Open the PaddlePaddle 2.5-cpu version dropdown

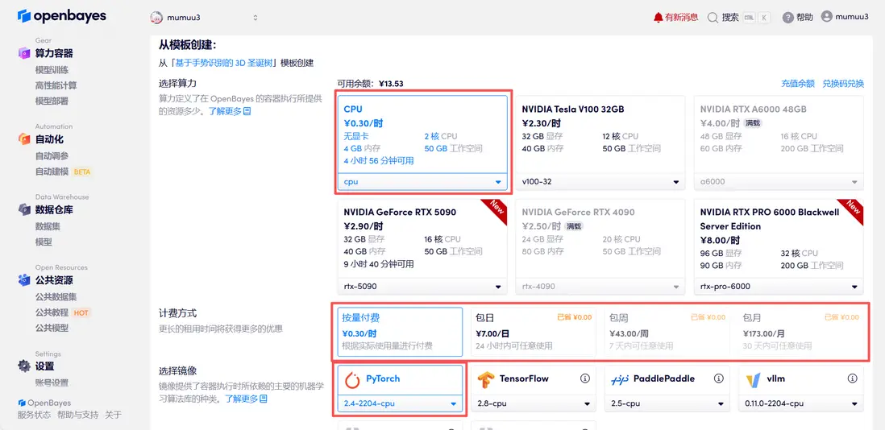click(x=667, y=403)
